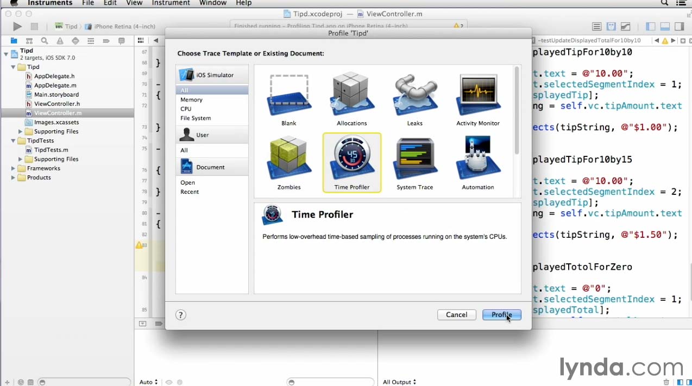Show the Test navigator

pos(76,41)
